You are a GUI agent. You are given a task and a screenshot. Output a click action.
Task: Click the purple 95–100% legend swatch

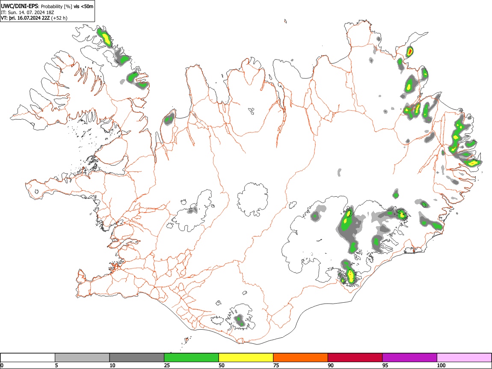point(410,358)
